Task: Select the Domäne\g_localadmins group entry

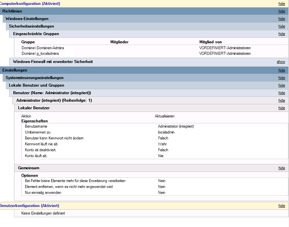Action: 40,53
